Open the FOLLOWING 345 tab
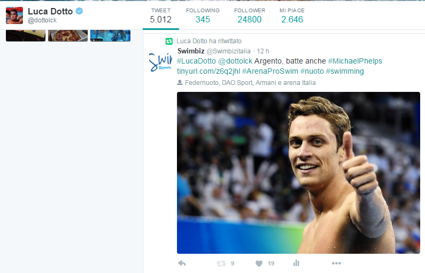Viewport: 425px width, 273px height. [x=203, y=15]
